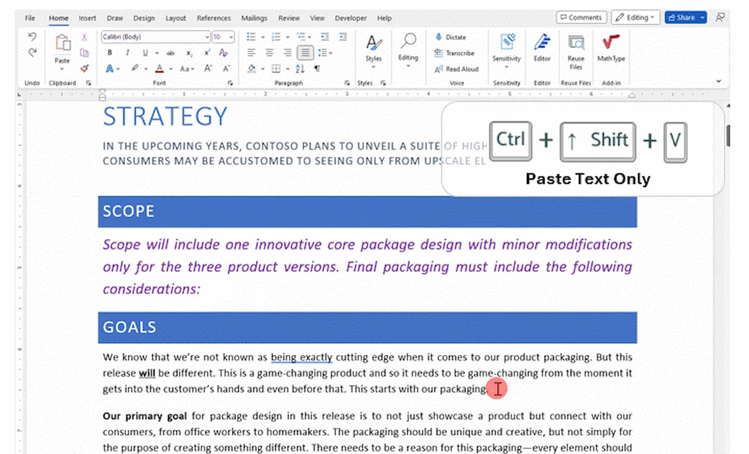Apply numbered list

[x=276, y=37]
